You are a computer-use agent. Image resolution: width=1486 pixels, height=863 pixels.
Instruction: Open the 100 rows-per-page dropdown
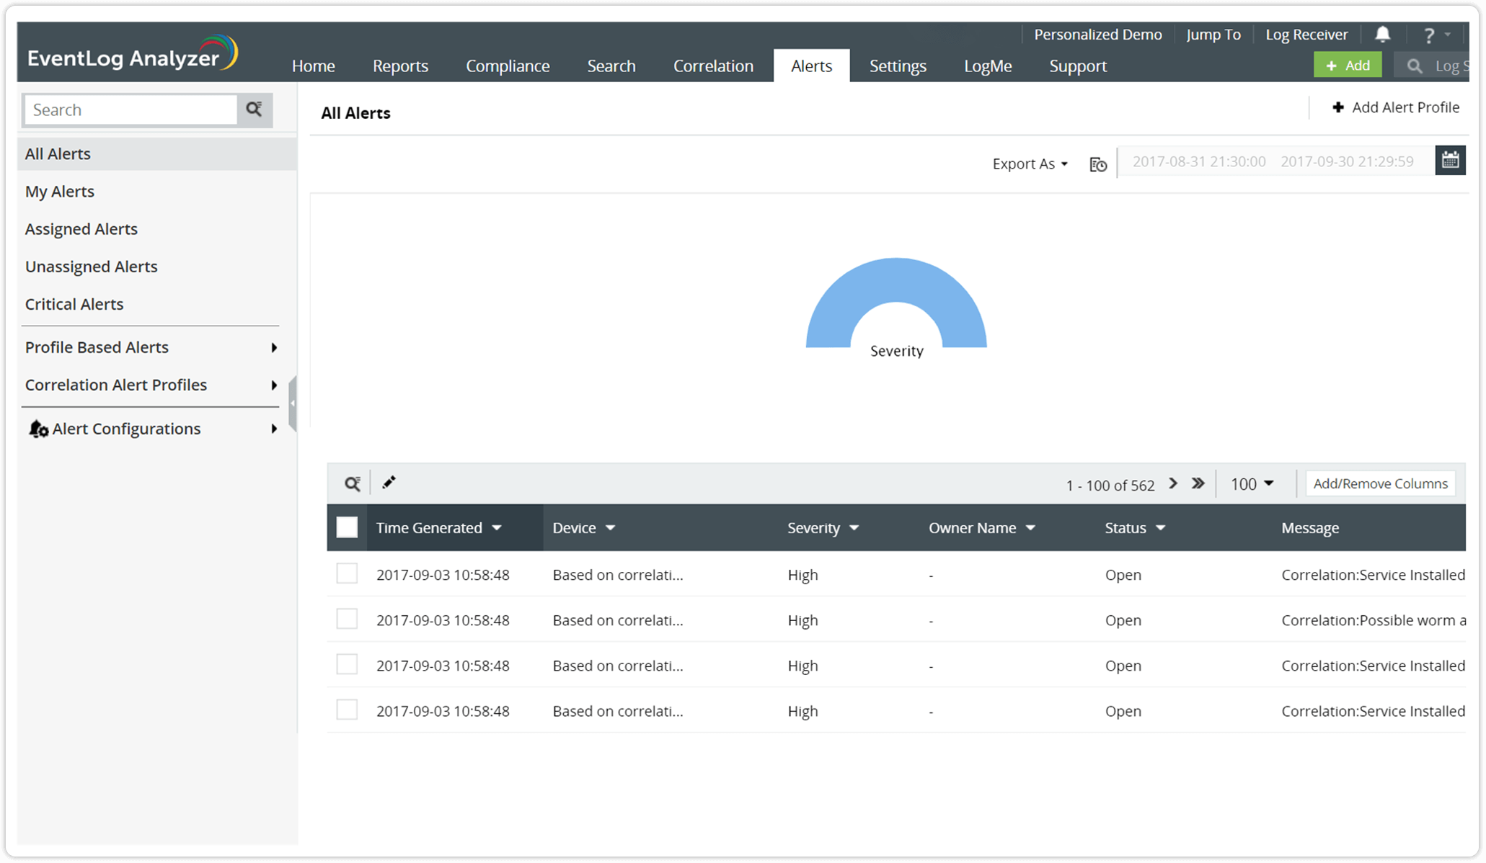tap(1252, 484)
